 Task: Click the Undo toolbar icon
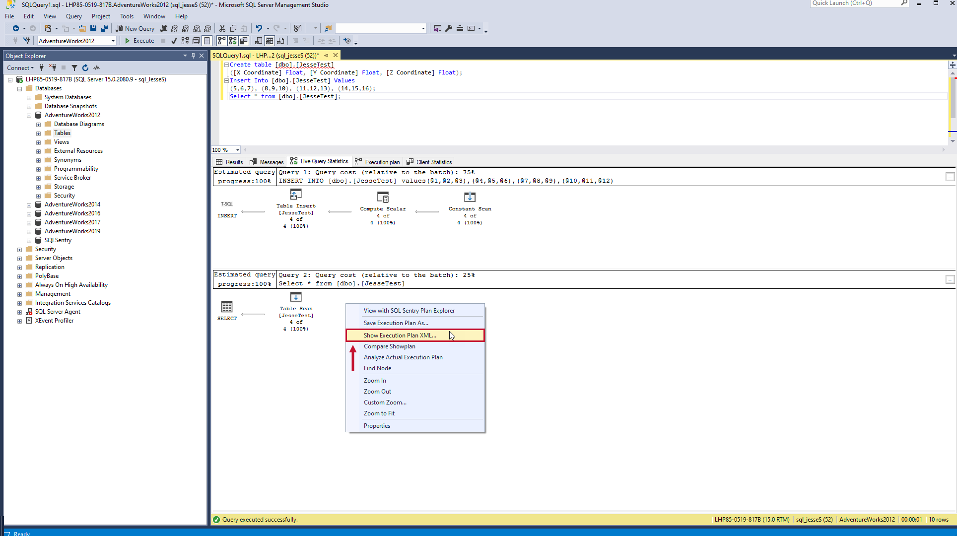click(x=259, y=28)
